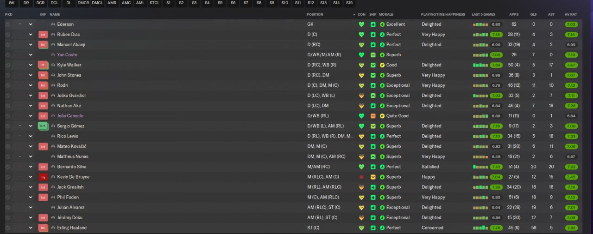
Task: Open Matheus Nunes's player name link
Action: (73, 156)
